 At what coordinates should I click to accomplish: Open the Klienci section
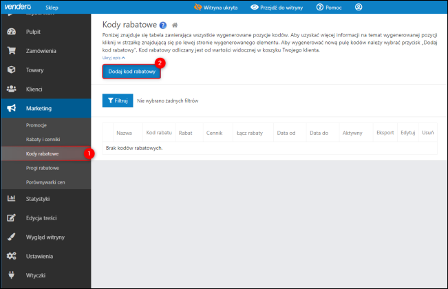pyautogui.click(x=45, y=89)
